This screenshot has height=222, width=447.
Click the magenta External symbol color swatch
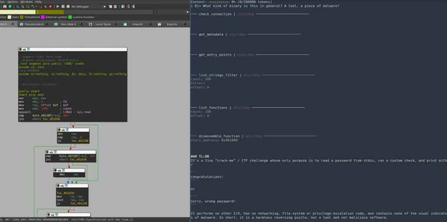pos(42,17)
